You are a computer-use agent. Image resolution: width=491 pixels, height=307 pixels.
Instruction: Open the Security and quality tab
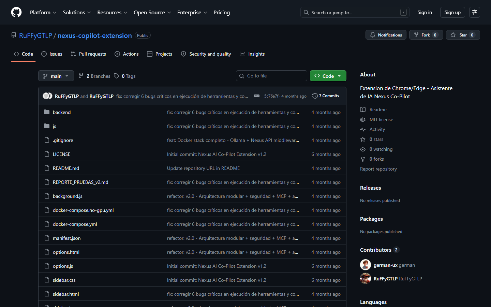[206, 54]
